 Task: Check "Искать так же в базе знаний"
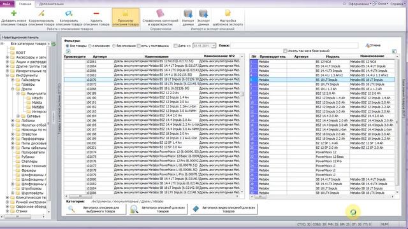pyautogui.click(x=285, y=51)
